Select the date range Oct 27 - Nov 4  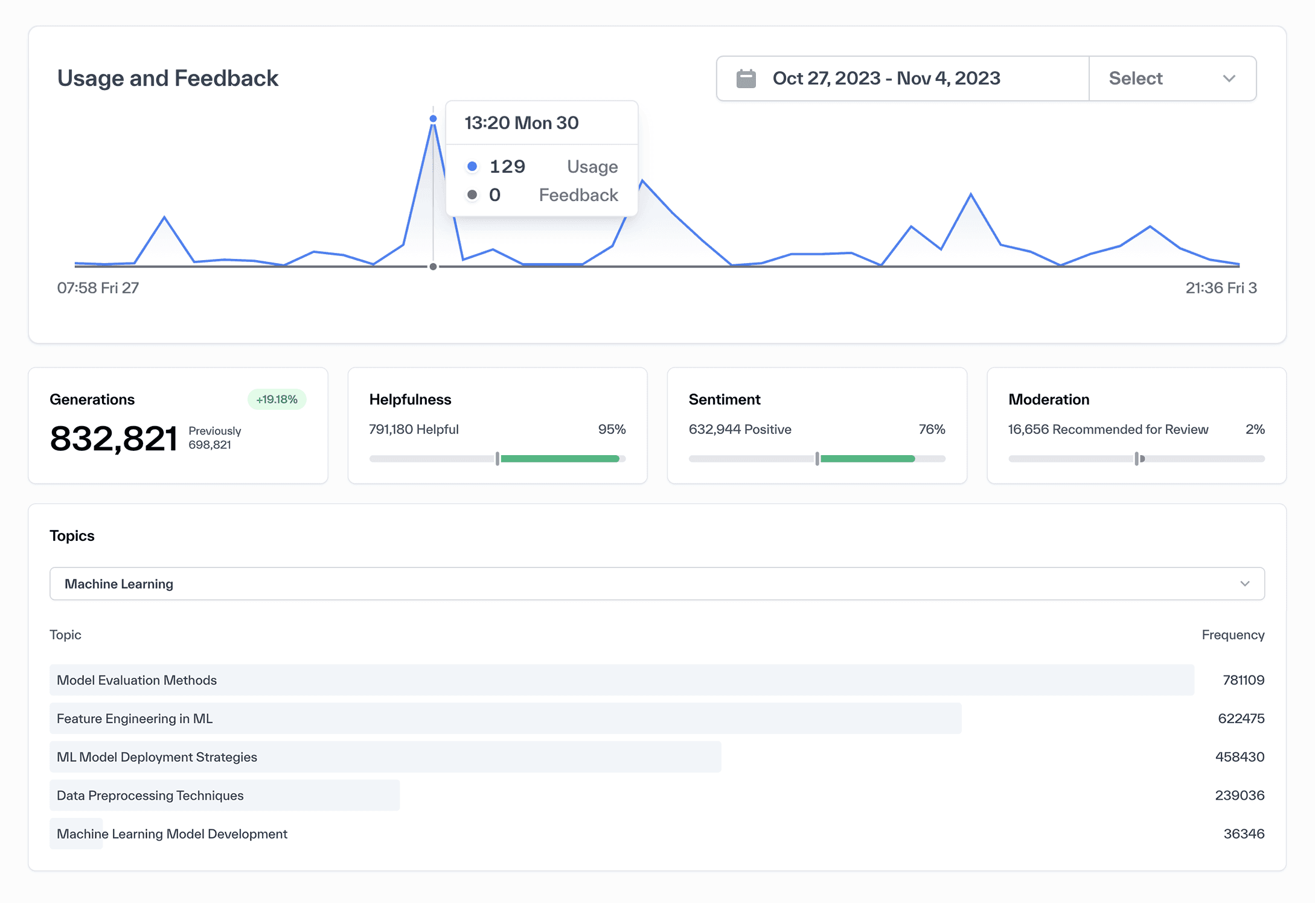click(x=886, y=78)
